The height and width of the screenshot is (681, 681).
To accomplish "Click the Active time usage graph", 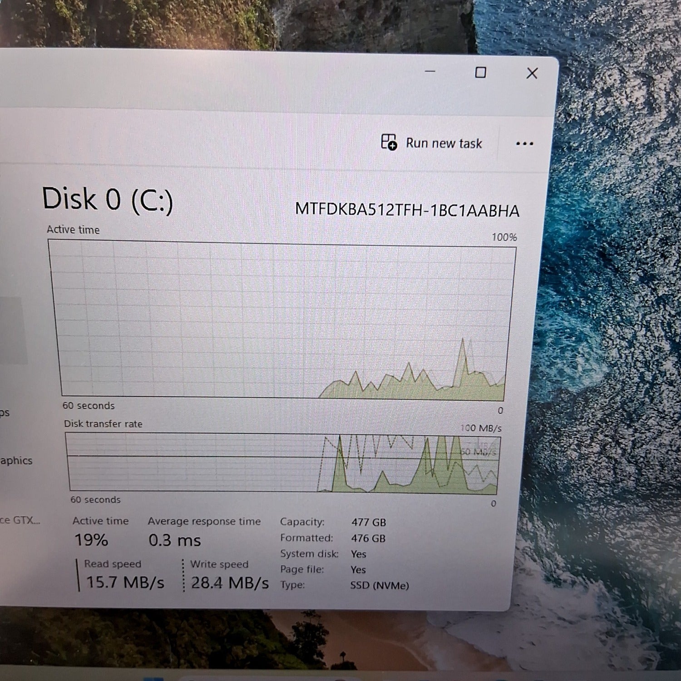I will pos(281,320).
